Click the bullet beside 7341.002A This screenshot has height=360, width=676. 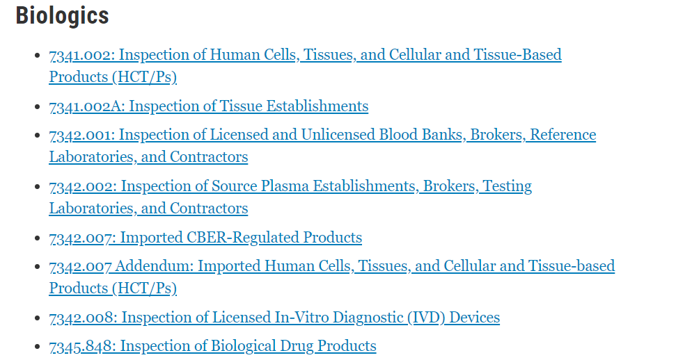pos(37,107)
